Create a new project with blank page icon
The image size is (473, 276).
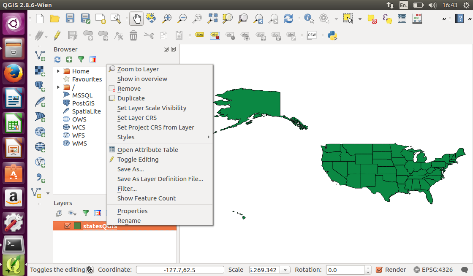point(40,19)
